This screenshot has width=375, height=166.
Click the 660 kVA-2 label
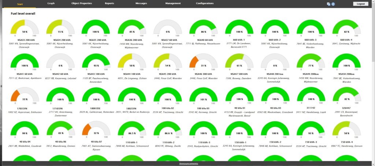pos(275,40)
